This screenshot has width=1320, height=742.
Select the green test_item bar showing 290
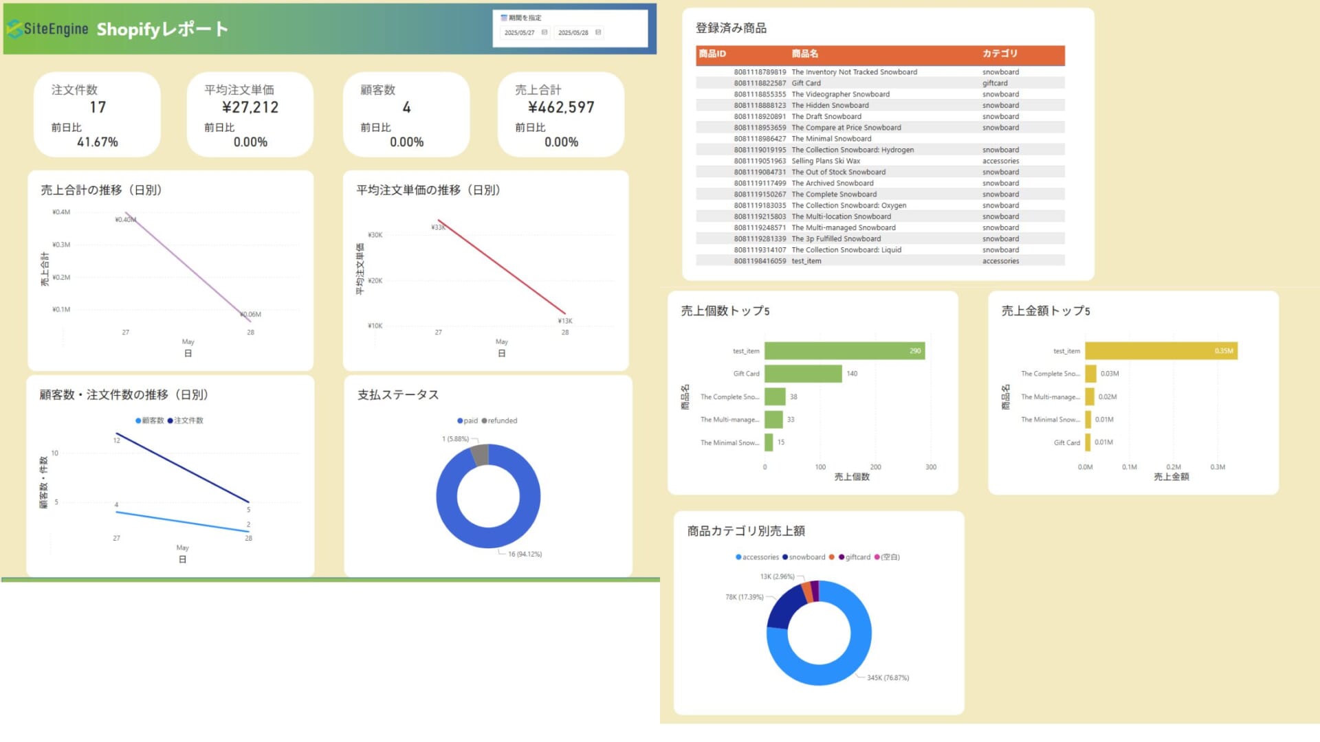point(844,351)
